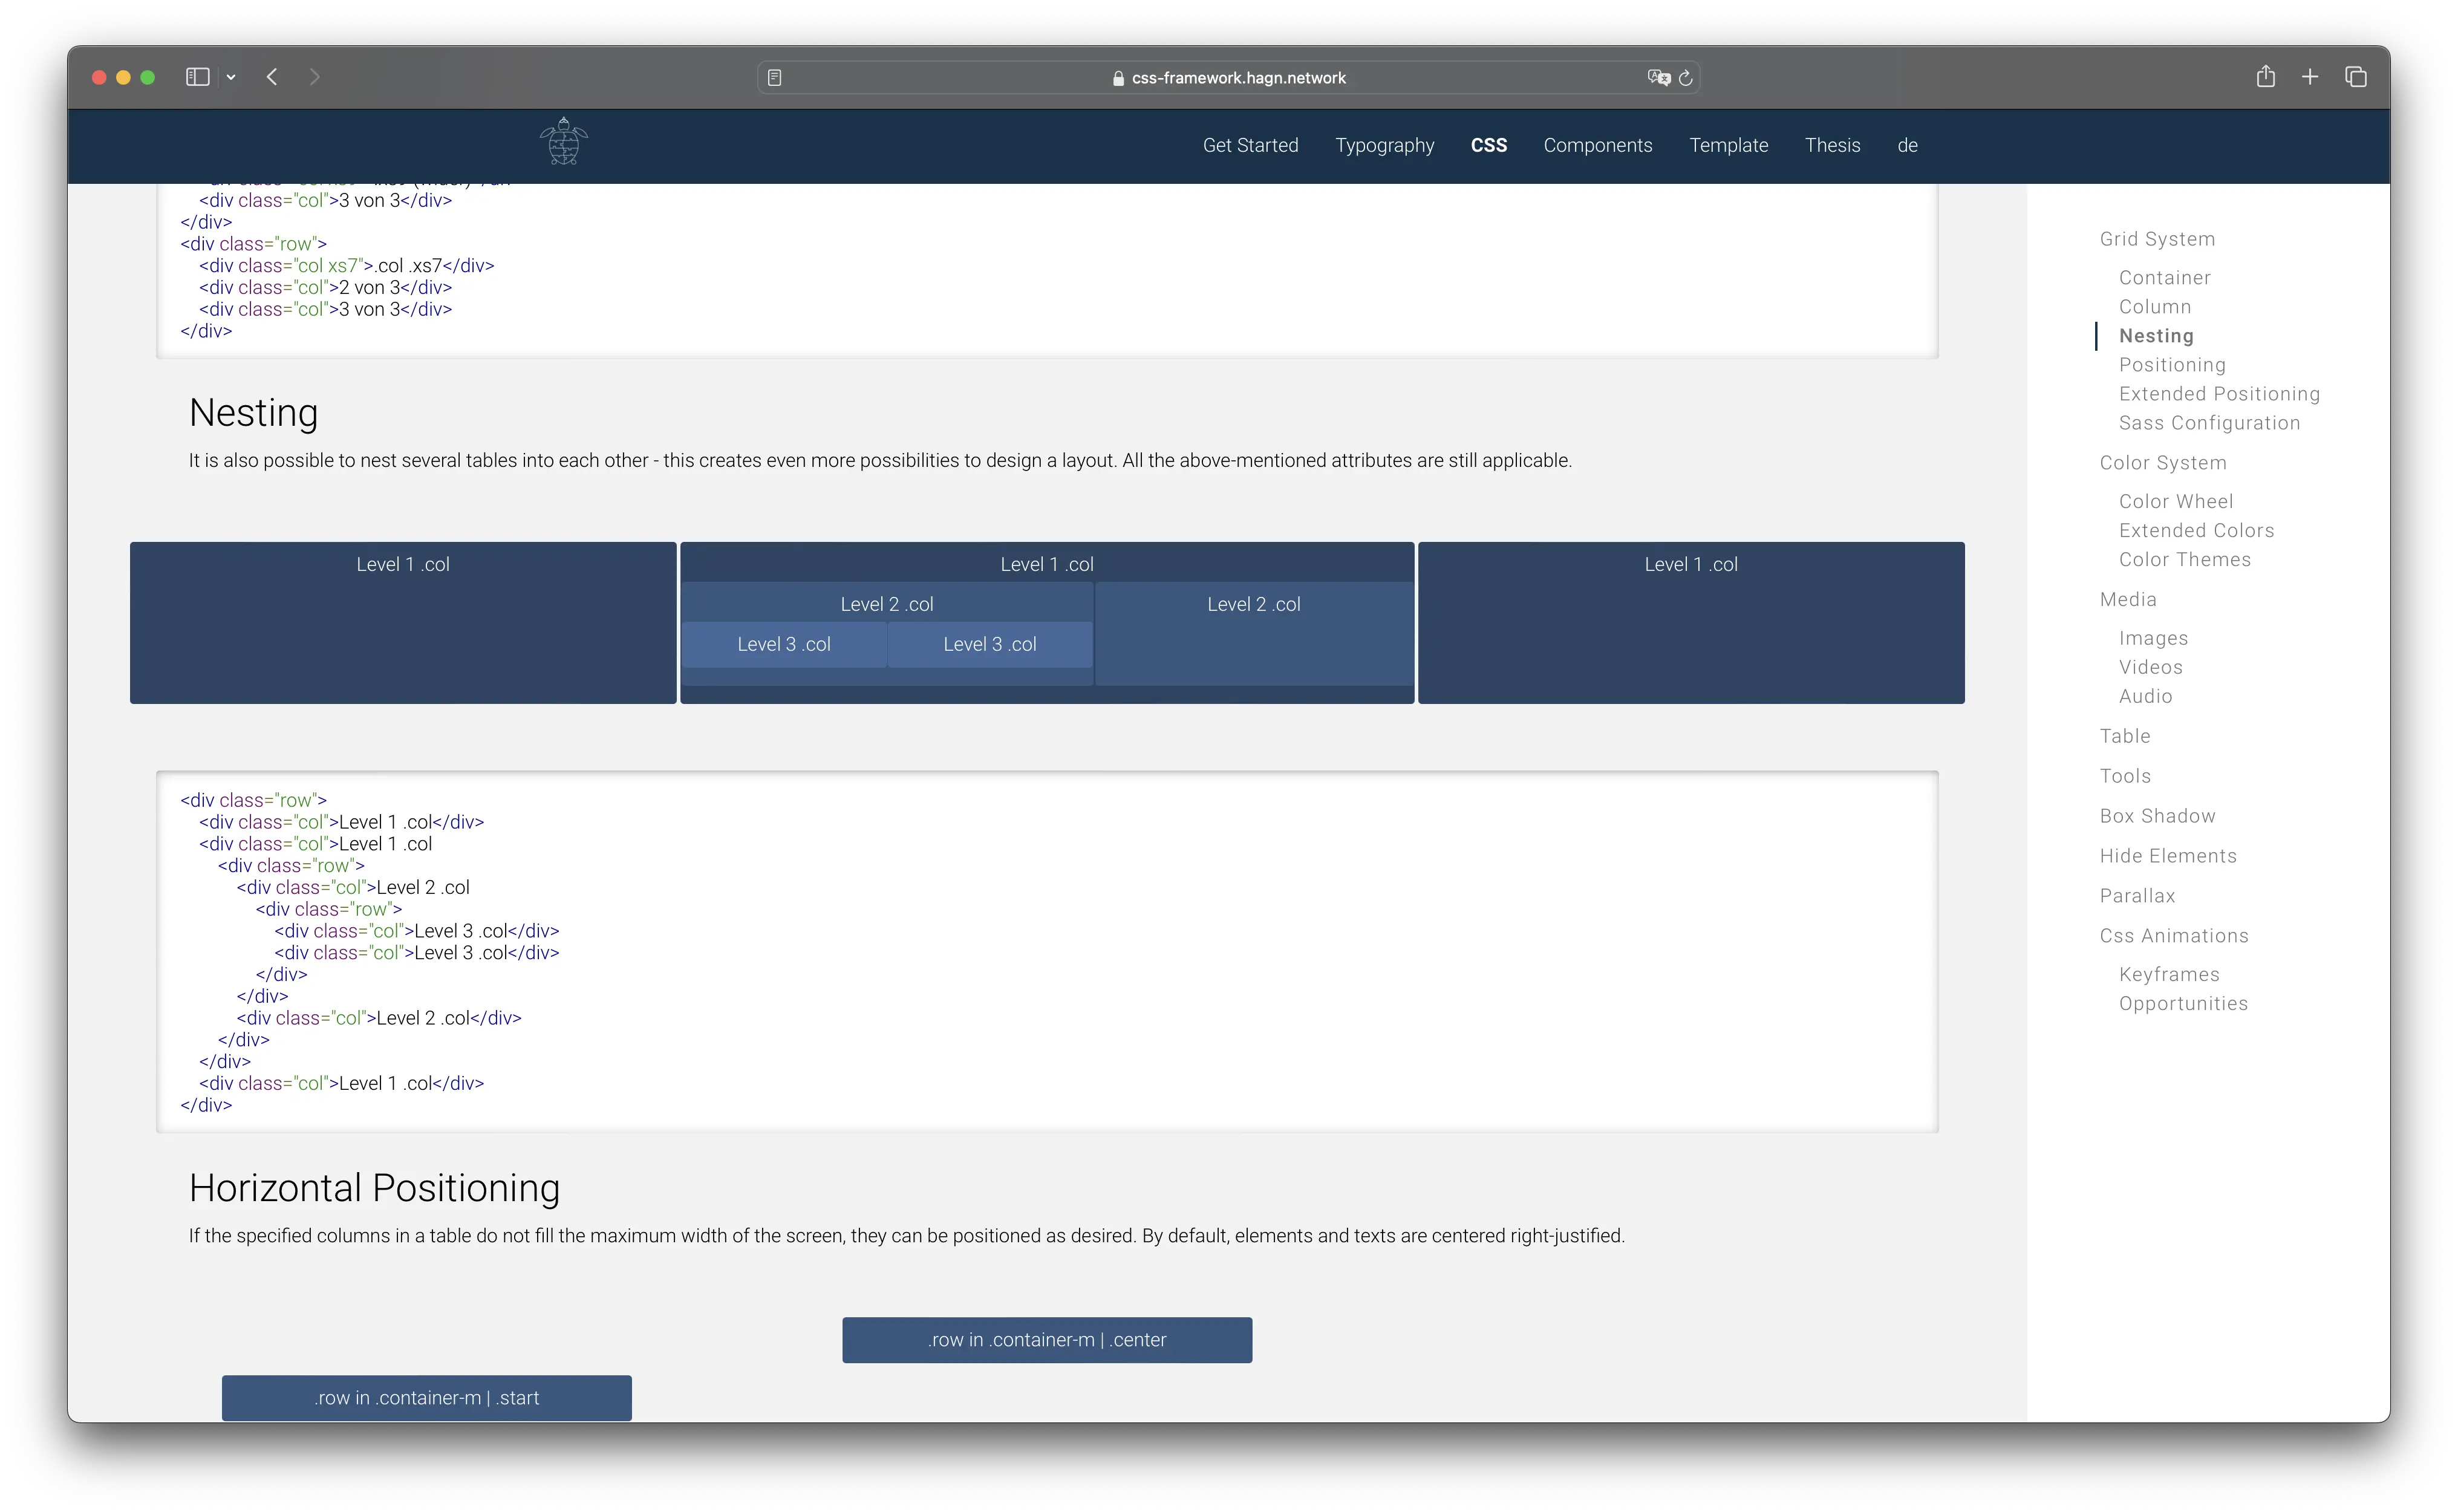This screenshot has width=2458, height=1512.
Task: Toggle Safari sidebar button
Action: (197, 77)
